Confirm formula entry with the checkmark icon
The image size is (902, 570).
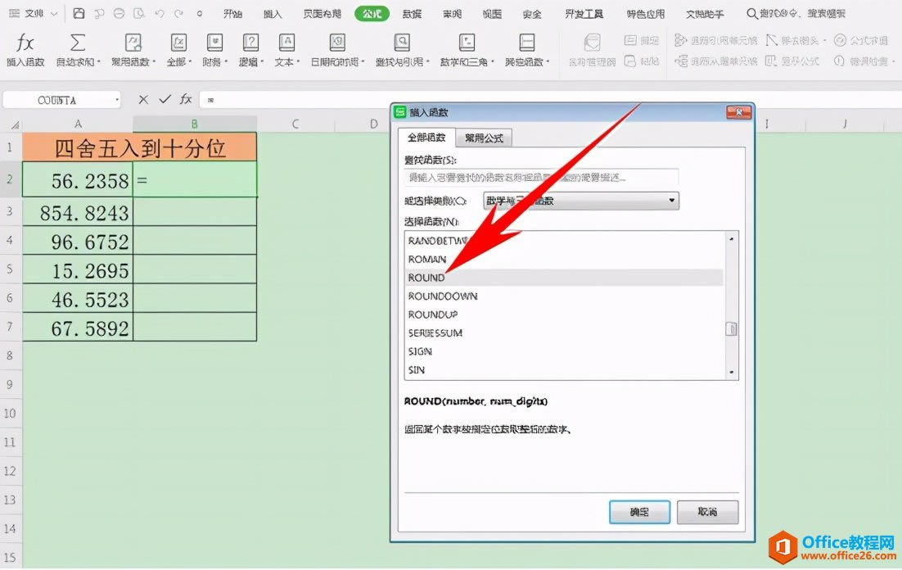pyautogui.click(x=165, y=100)
